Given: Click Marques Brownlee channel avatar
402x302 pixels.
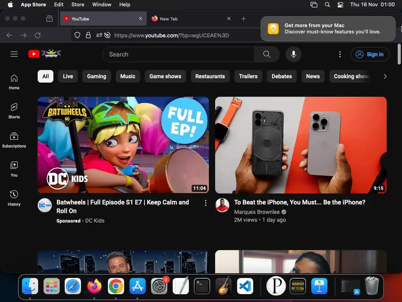Looking at the screenshot, I should (222, 205).
